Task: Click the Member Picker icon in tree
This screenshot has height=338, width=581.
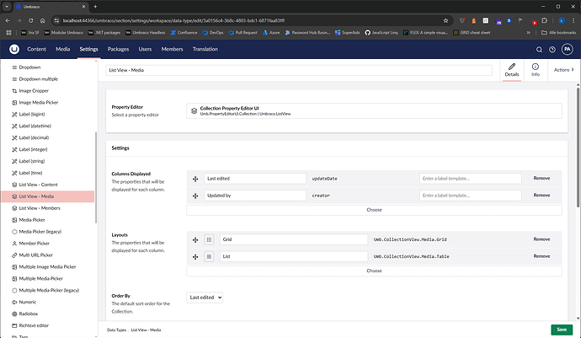Action: pyautogui.click(x=14, y=244)
